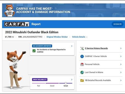Click the Good segment of the reliability scale

52,83
